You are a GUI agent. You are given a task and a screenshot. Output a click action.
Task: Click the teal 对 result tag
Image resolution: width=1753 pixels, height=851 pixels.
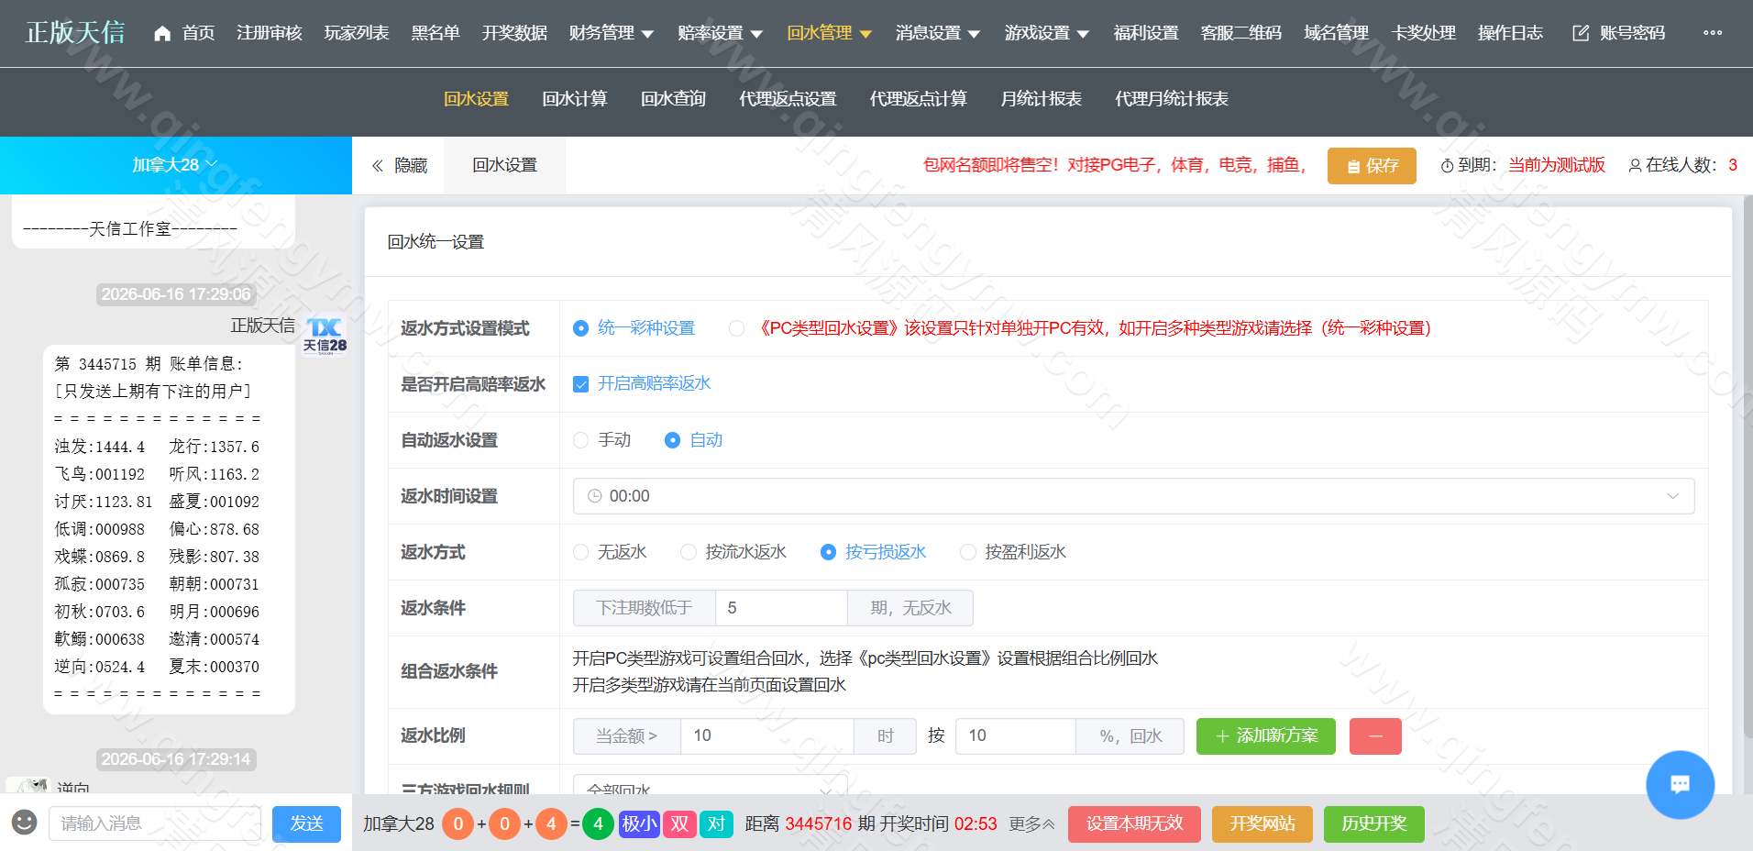(x=716, y=823)
